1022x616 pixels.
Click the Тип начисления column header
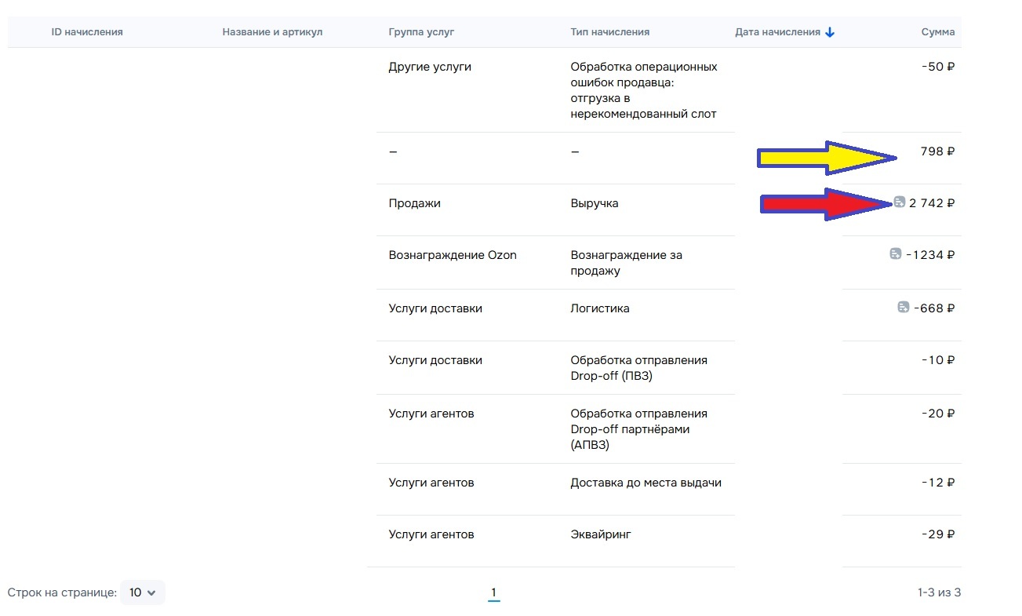point(609,32)
